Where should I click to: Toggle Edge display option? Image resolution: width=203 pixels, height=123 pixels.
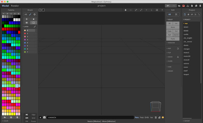click(33, 114)
